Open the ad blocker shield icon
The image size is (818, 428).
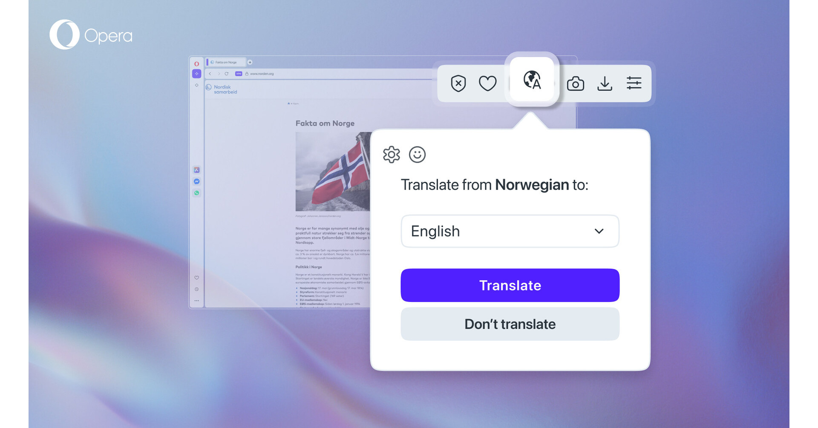point(458,83)
